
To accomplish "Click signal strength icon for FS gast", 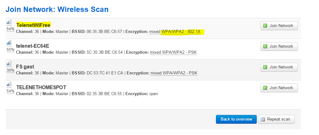I will click(9, 63).
